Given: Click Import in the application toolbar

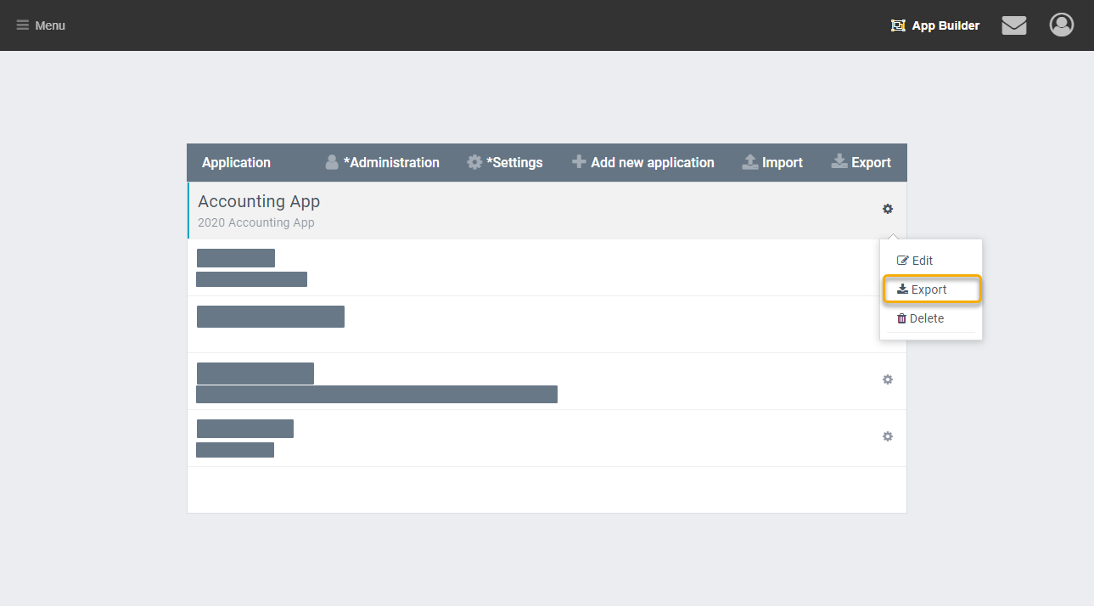Looking at the screenshot, I should (x=772, y=162).
